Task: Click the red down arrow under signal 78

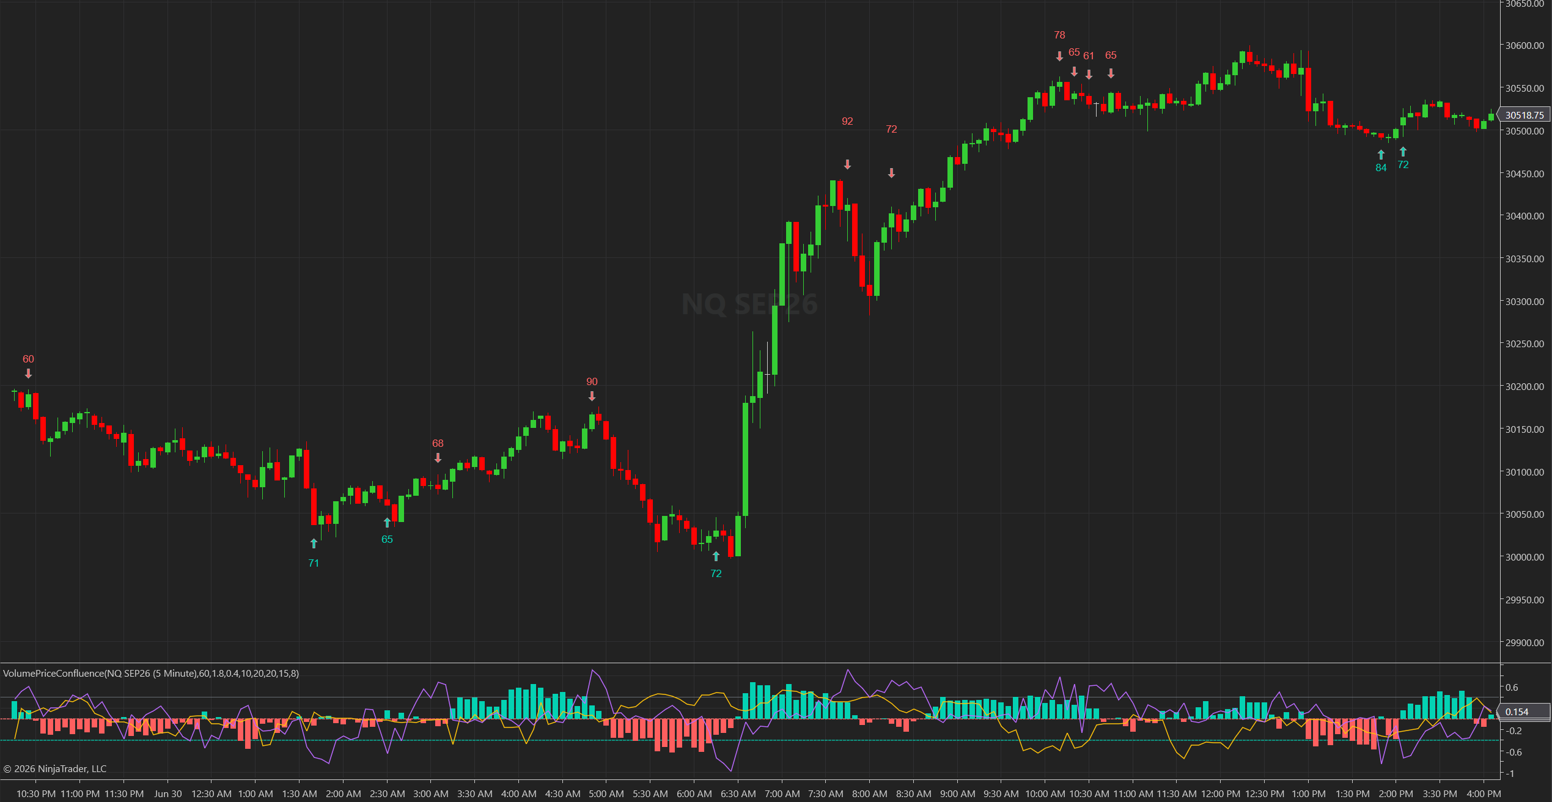Action: click(x=1059, y=56)
